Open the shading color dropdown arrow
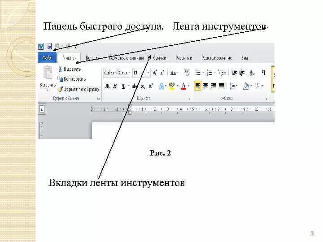This screenshot has height=242, width=323. tap(251, 86)
